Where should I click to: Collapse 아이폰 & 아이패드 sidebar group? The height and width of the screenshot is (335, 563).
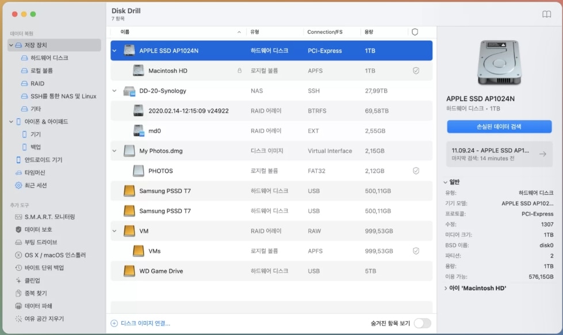click(11, 122)
